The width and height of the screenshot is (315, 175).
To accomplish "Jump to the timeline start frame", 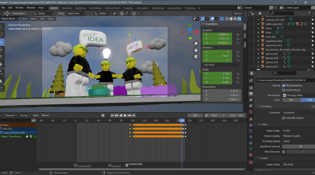I will tap(112, 116).
